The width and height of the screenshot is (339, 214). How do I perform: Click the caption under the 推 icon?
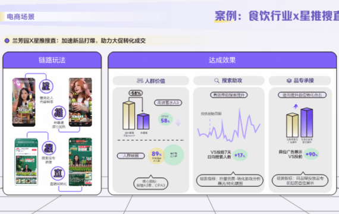59,125
